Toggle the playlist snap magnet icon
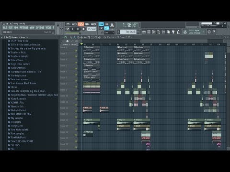This screenshot has height=172, width=230. (x=66, y=37)
